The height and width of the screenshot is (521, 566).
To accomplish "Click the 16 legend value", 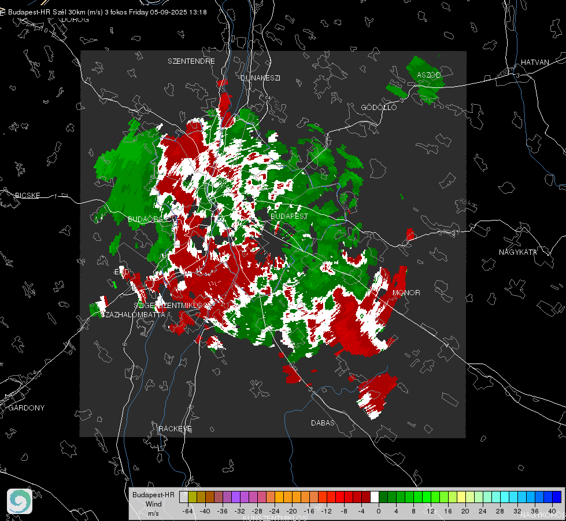I will click(448, 511).
